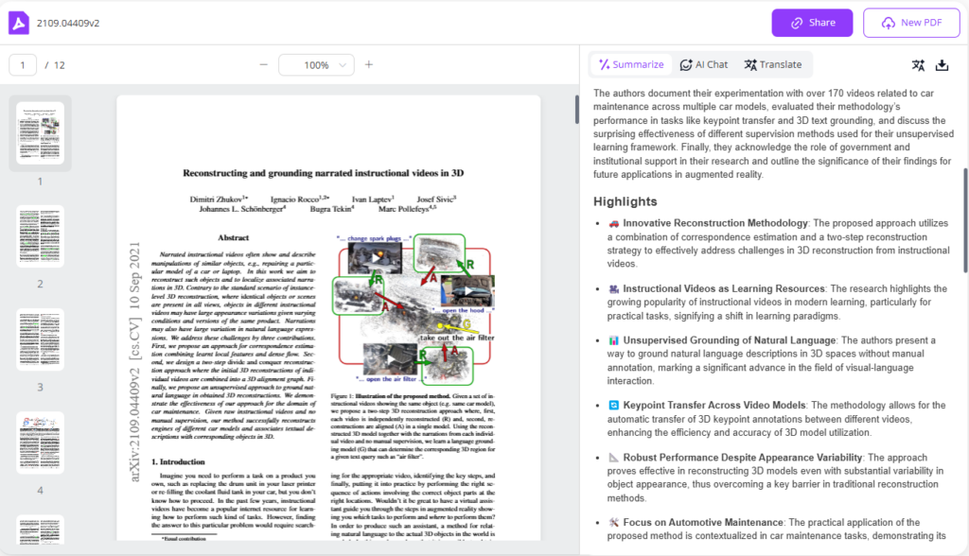Viewport: 969px width, 556px height.
Task: Open the AI Chat tab
Action: 704,64
